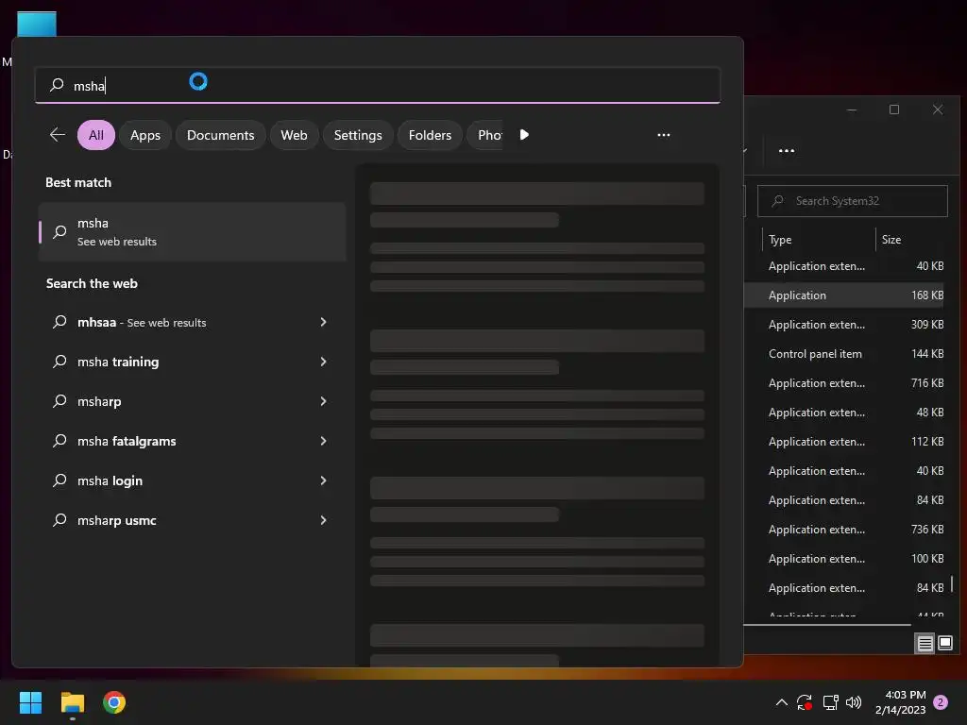This screenshot has width=967, height=725.
Task: Select the partially visible Photos tab
Action: coord(486,135)
